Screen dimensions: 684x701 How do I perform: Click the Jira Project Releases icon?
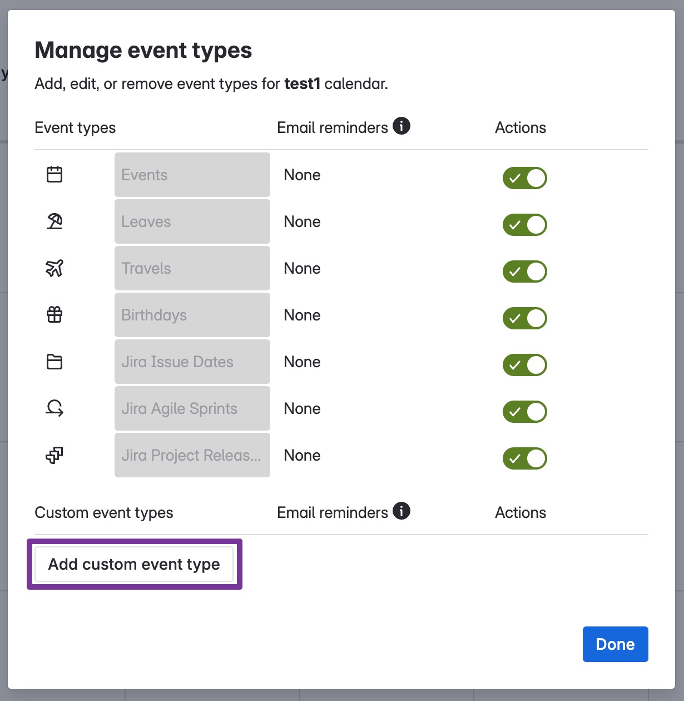54,455
